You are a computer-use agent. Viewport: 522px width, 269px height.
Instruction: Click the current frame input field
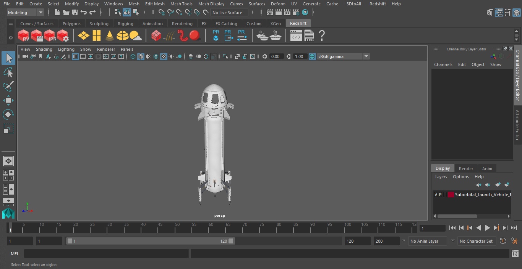[x=433, y=228]
